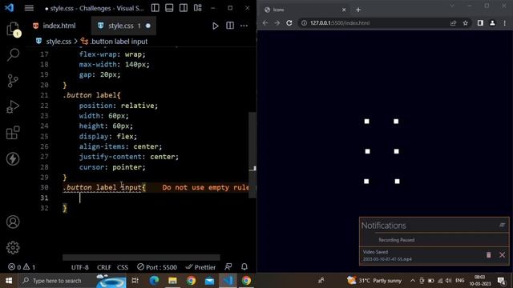Open the editor More Actions ellipsis
The width and height of the screenshot is (513, 288).
(x=244, y=26)
